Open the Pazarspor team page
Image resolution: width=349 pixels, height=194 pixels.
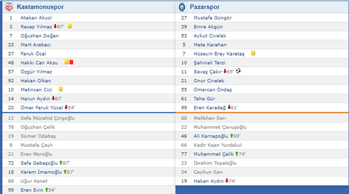coord(204,7)
